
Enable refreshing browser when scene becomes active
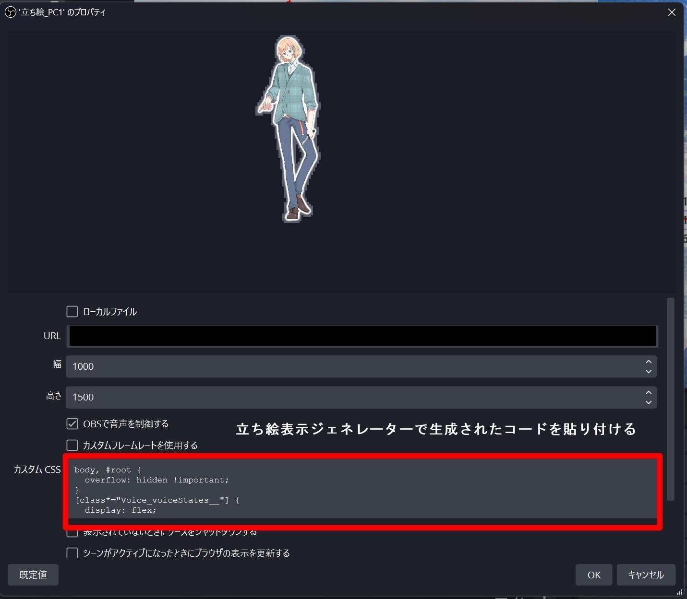[x=72, y=552]
